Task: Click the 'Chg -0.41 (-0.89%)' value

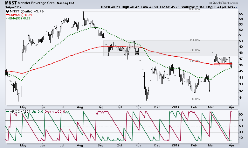Action: pyautogui.click(x=220, y=7)
